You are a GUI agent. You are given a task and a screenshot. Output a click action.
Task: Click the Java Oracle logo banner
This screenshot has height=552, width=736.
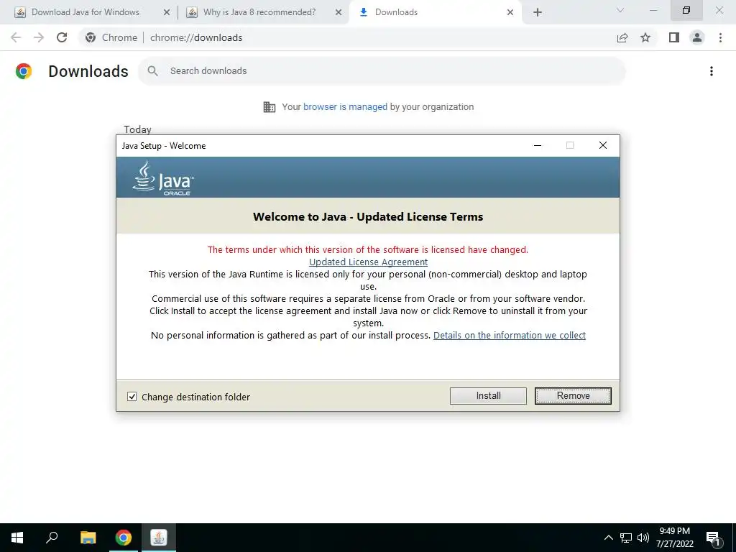pos(163,178)
